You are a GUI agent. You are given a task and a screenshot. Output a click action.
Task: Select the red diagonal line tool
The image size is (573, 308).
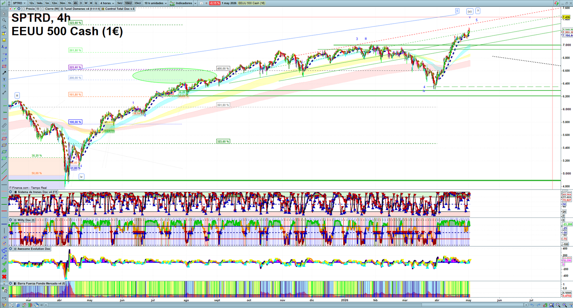click(x=4, y=178)
